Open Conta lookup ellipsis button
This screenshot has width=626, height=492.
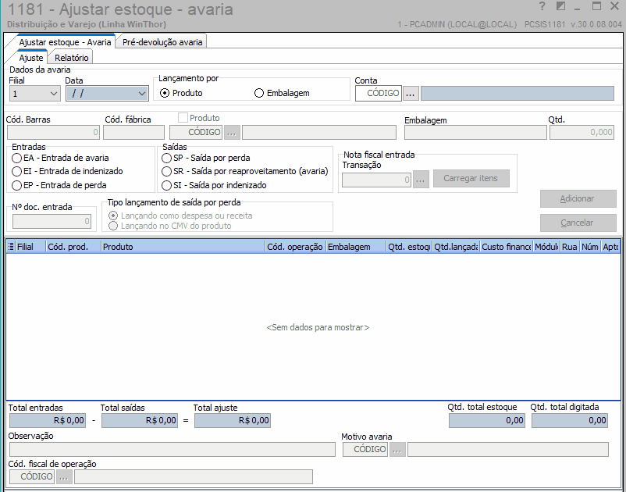(411, 94)
